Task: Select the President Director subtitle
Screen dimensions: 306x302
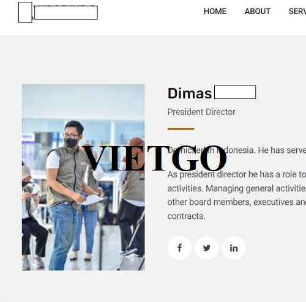Action: tap(201, 112)
